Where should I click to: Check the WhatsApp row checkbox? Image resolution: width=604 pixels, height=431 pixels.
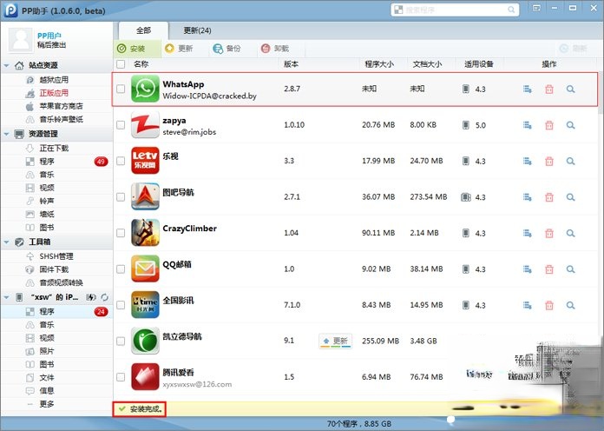pos(121,89)
